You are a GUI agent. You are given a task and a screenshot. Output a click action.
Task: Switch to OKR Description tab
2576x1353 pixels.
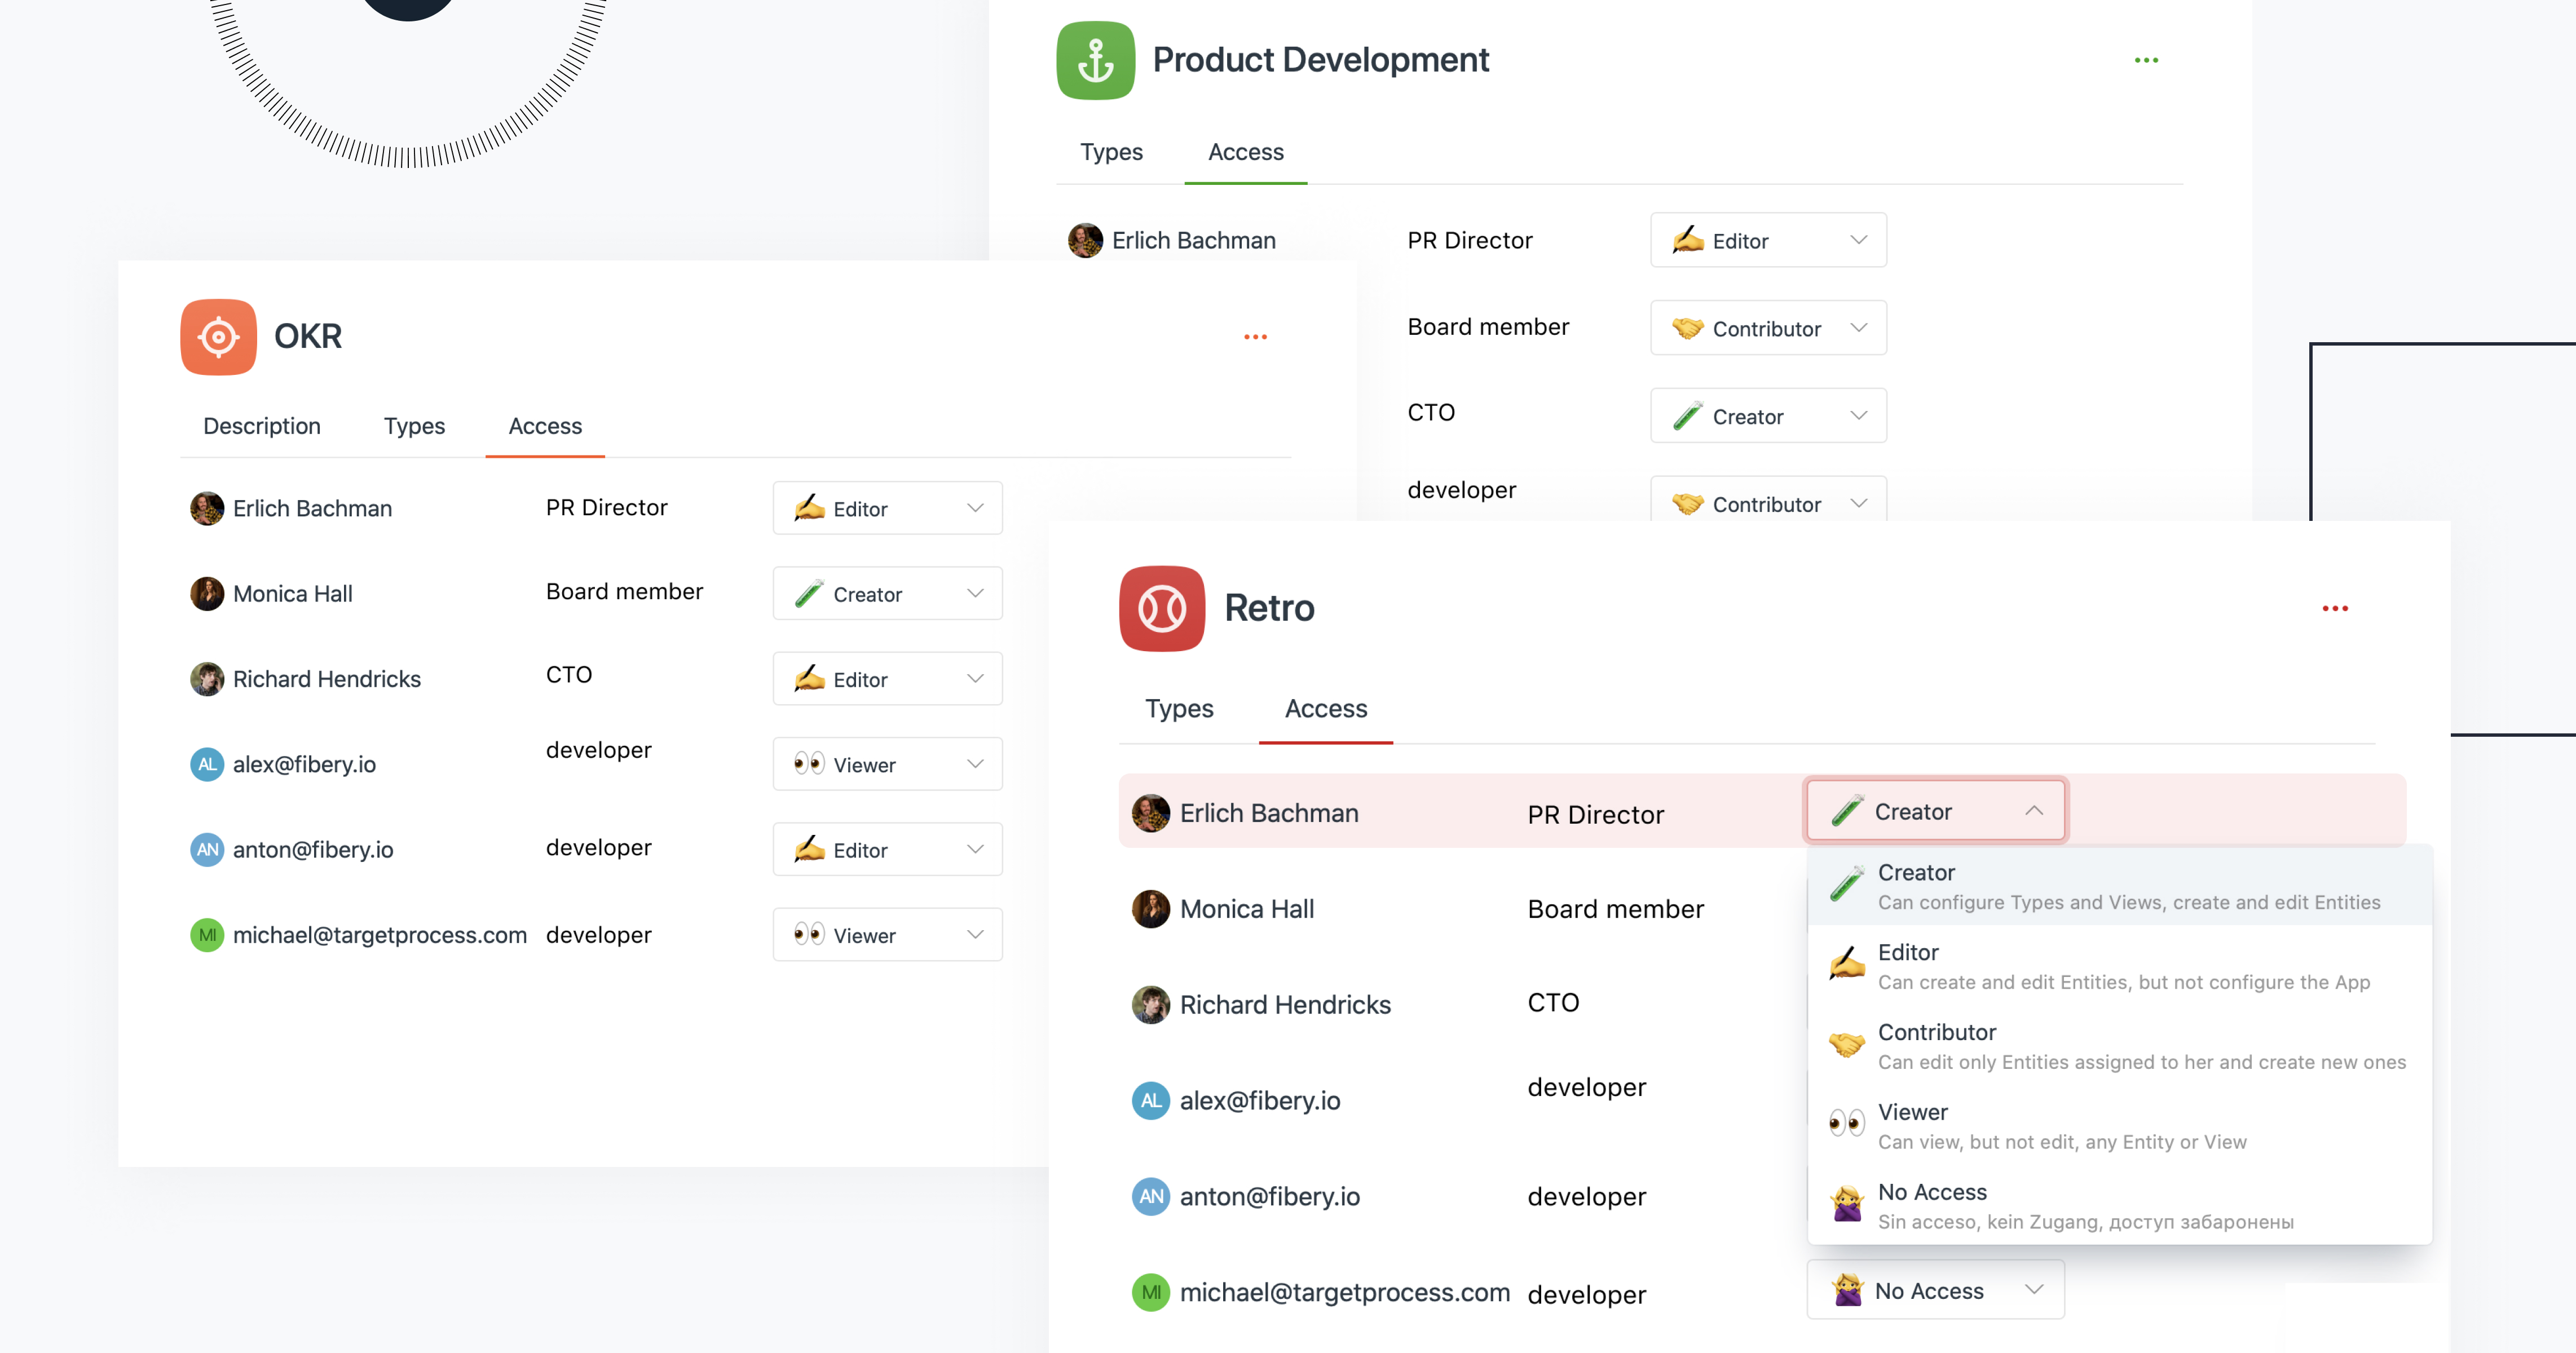point(261,426)
